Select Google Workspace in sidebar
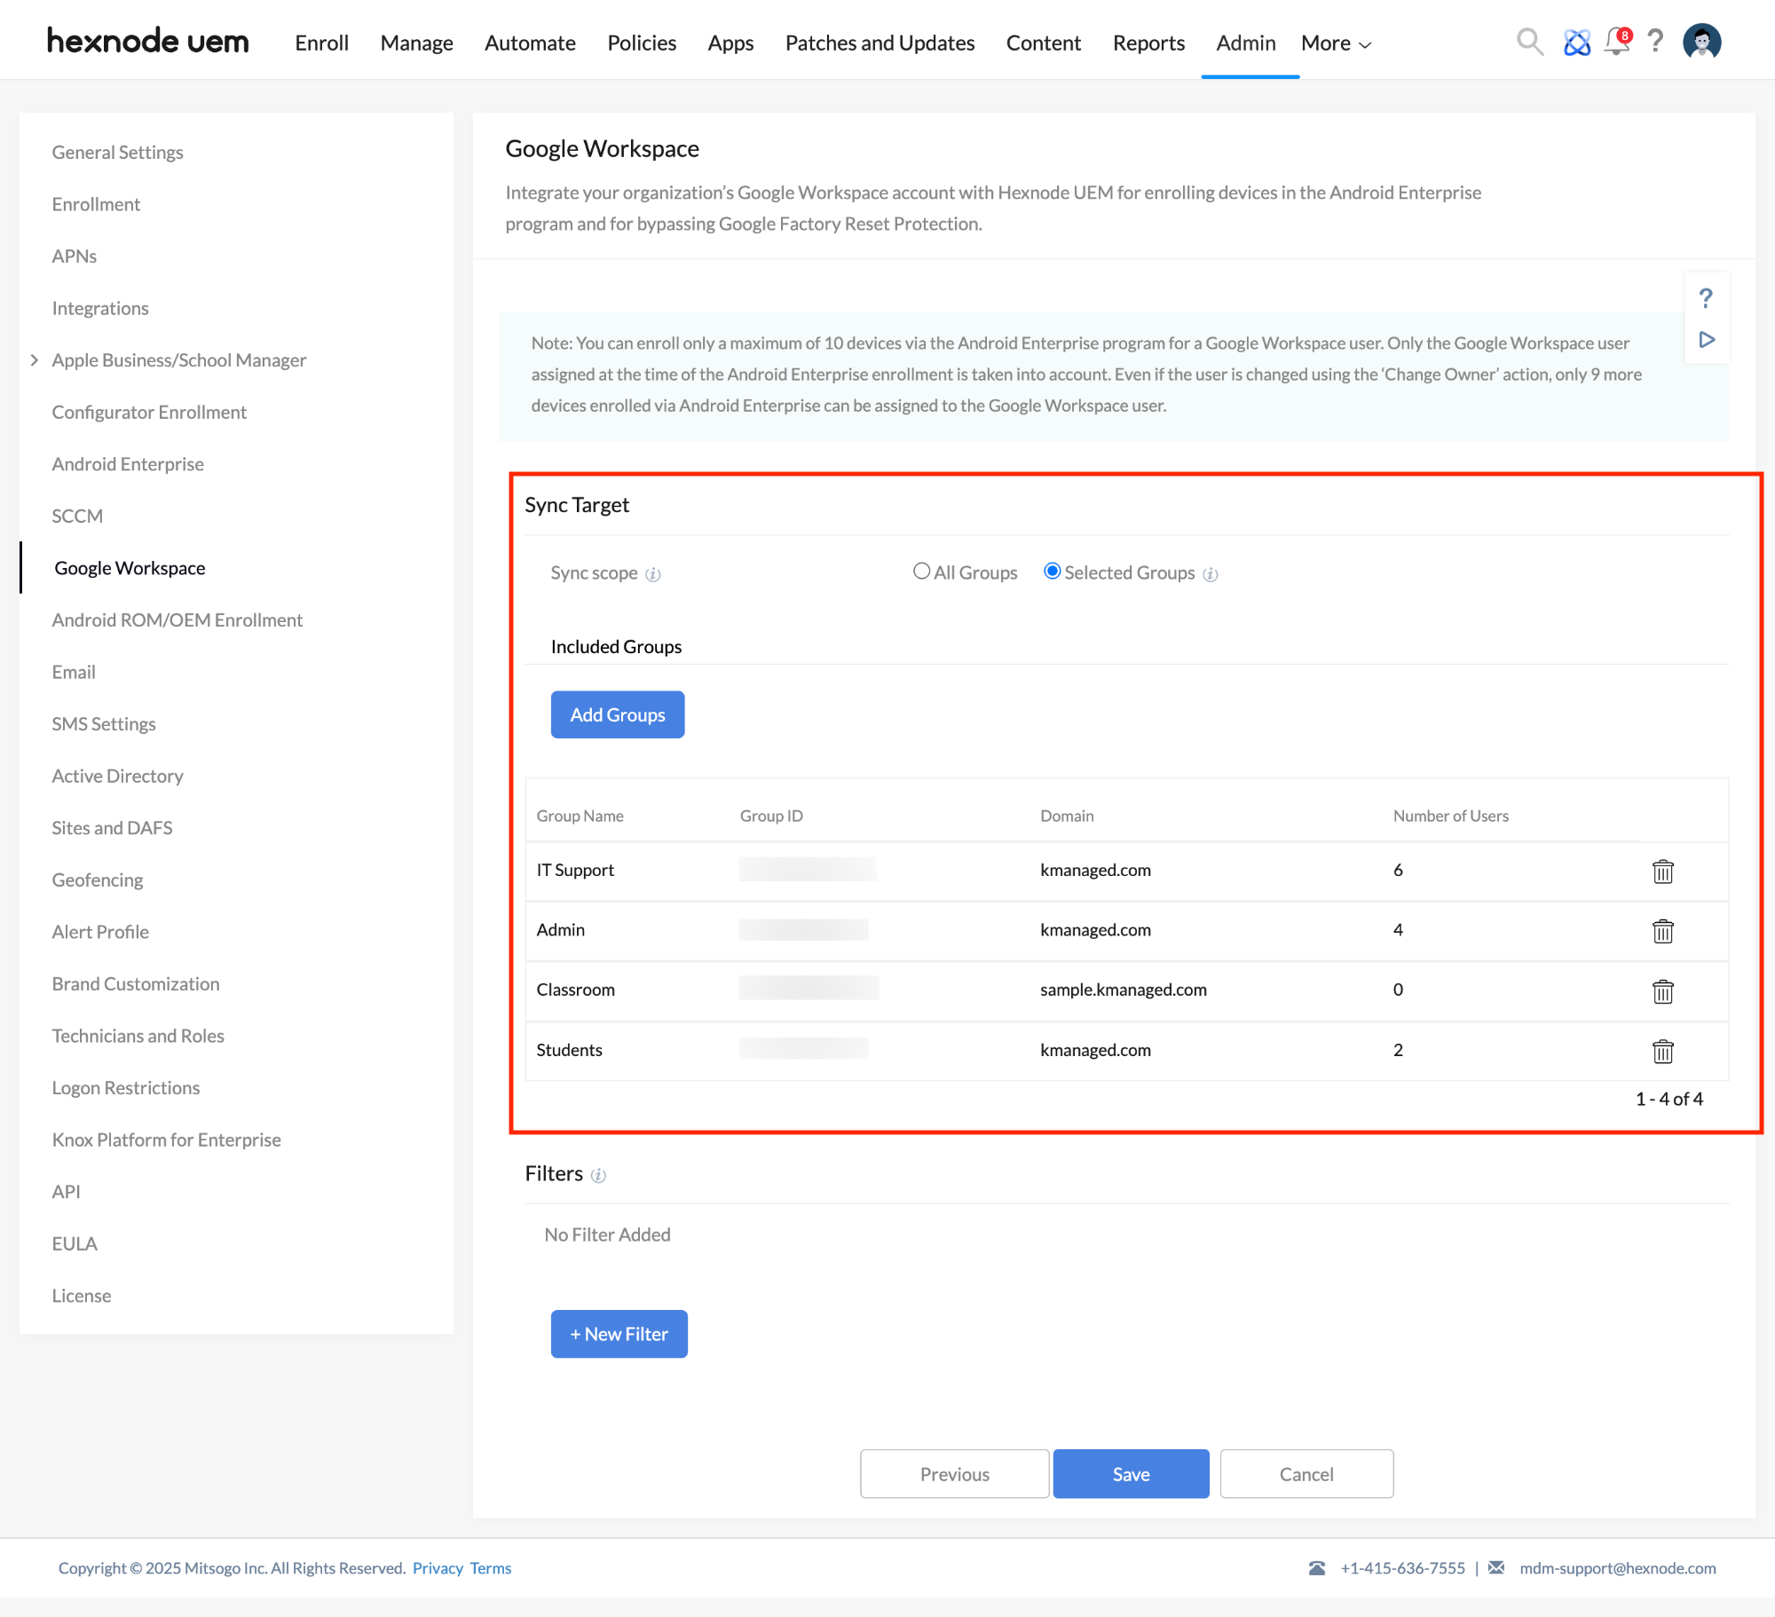This screenshot has width=1775, height=1617. (x=130, y=568)
